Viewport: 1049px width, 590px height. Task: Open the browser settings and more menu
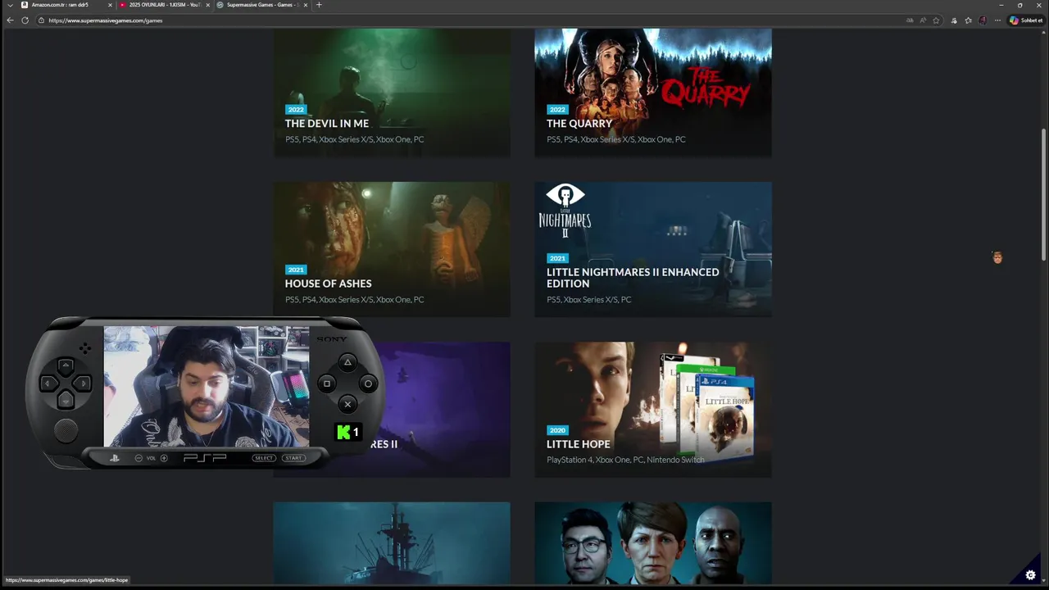click(997, 20)
